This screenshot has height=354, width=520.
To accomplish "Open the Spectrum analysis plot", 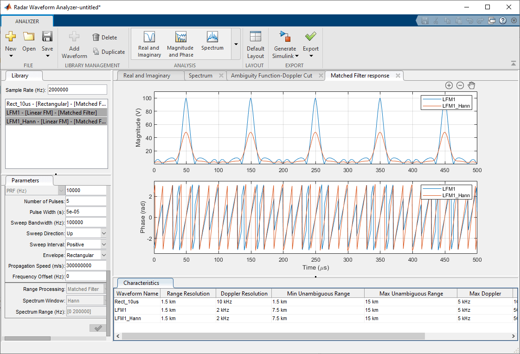I will [x=212, y=41].
